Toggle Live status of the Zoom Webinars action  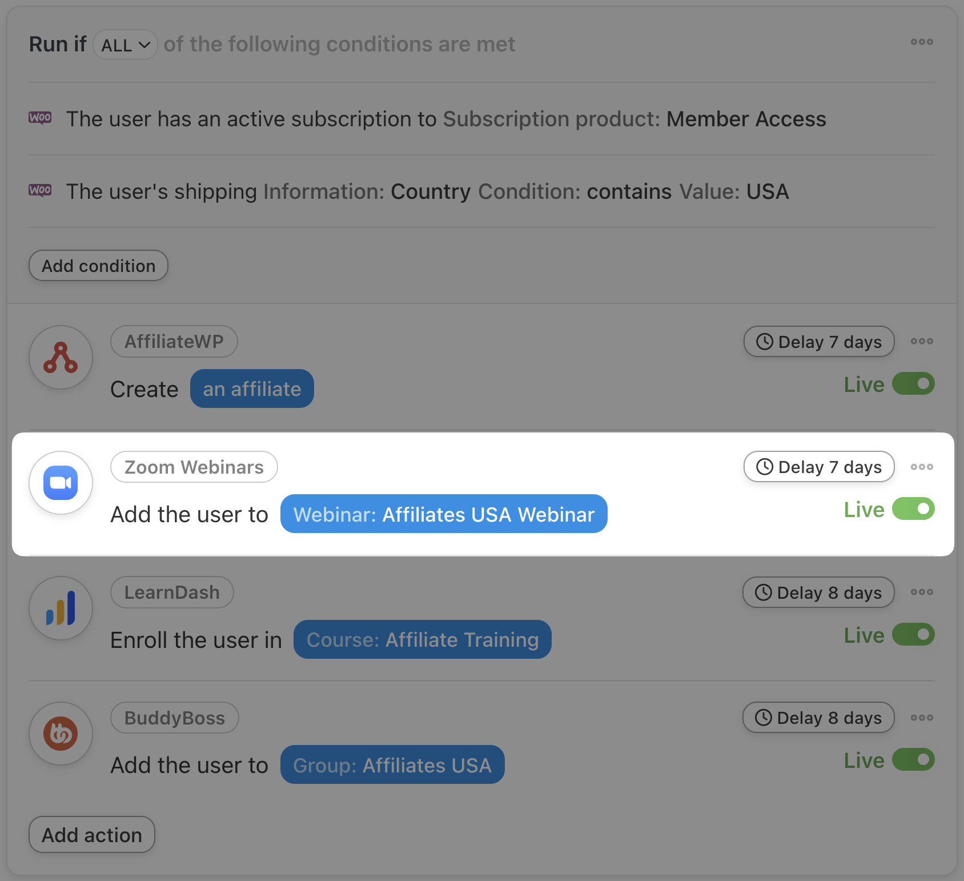click(x=913, y=508)
